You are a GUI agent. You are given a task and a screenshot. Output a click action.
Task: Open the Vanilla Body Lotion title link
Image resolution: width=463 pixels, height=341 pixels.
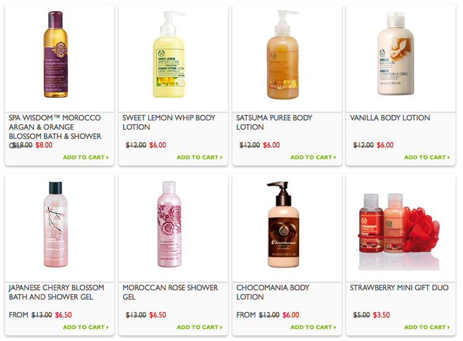[390, 118]
